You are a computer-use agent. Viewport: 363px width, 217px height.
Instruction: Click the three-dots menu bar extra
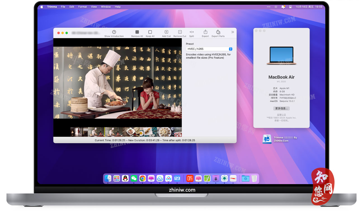[269, 7]
